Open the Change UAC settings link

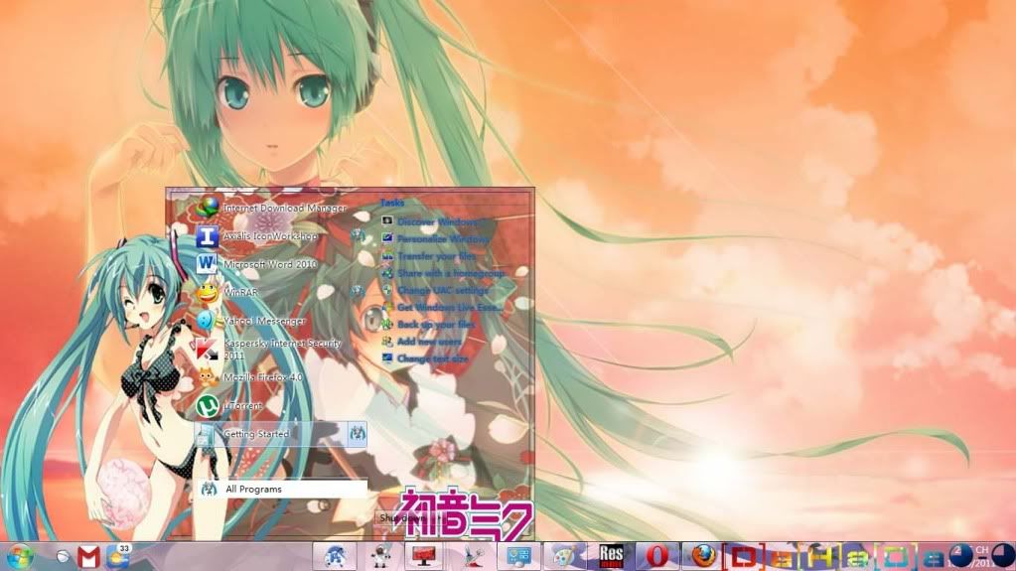[442, 290]
